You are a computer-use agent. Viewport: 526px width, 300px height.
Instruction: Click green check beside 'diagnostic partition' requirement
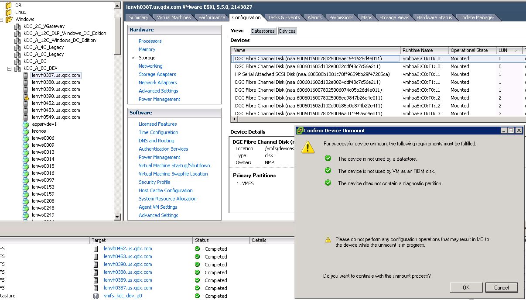pos(328,183)
